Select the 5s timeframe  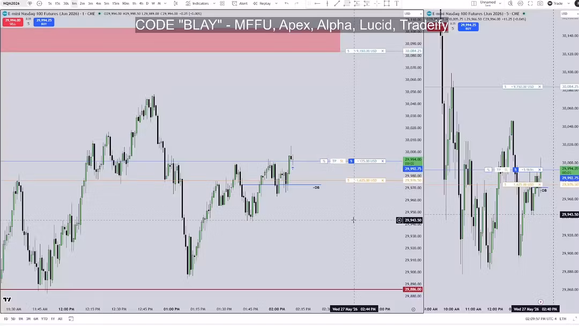click(x=50, y=3)
